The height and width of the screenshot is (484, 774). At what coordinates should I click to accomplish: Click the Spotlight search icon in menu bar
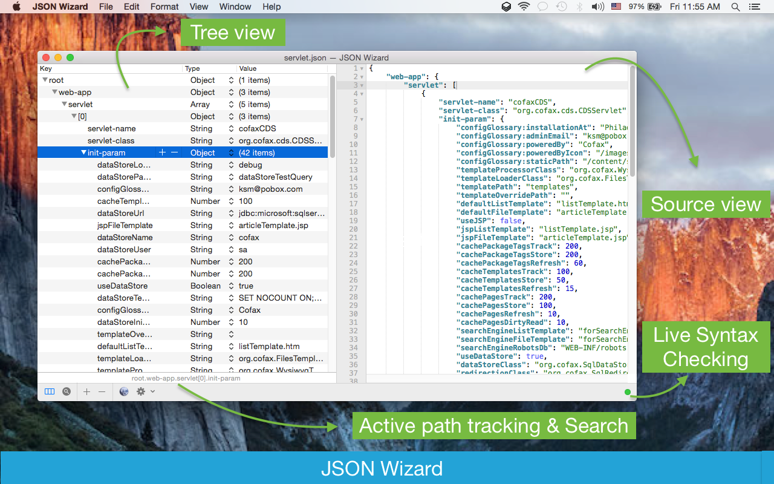736,7
